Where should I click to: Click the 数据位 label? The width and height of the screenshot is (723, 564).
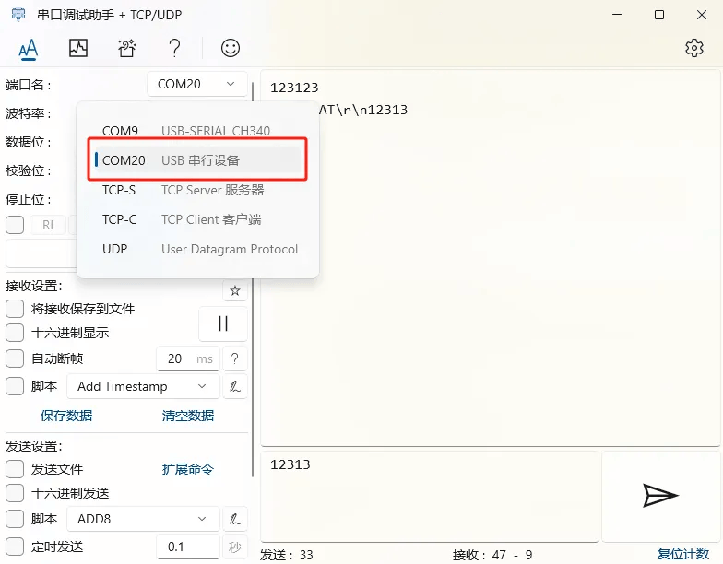(x=28, y=142)
